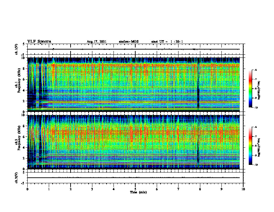The height and width of the screenshot is (212, 274).
Task: Click the "-7" label on ch.2 color bar
Action: coord(255,136)
